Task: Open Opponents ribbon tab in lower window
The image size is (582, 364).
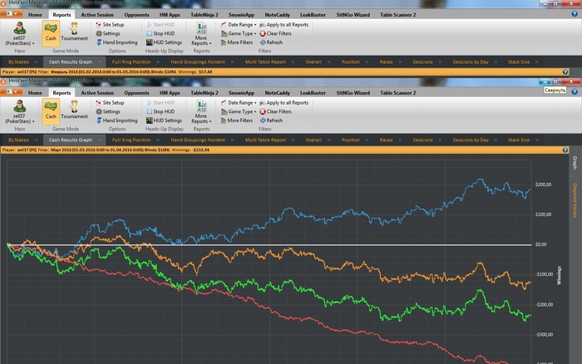Action: pos(136,93)
